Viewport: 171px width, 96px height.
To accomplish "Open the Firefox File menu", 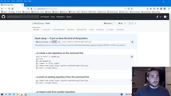I will (x=2, y=1).
